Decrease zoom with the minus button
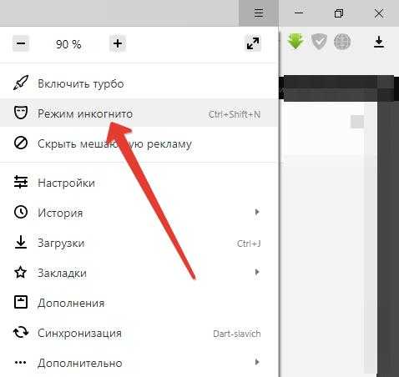The image size is (399, 377). pos(21,43)
